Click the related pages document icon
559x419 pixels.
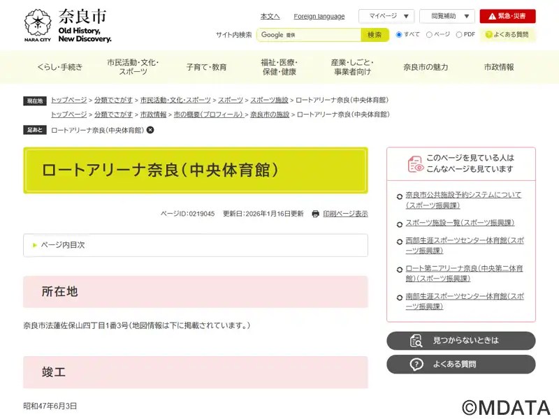[415, 164]
